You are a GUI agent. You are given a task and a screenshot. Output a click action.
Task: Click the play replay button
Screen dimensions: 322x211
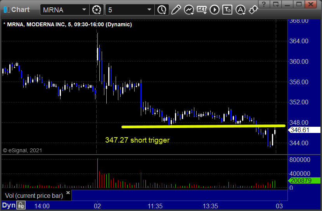(215, 10)
